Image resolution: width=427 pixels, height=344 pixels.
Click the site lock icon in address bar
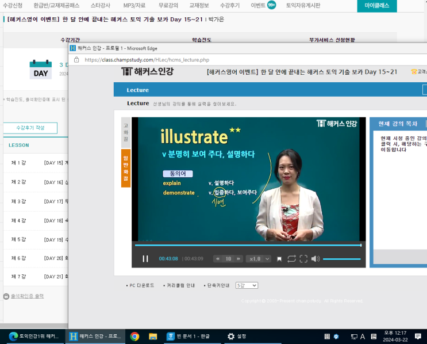pos(76,60)
